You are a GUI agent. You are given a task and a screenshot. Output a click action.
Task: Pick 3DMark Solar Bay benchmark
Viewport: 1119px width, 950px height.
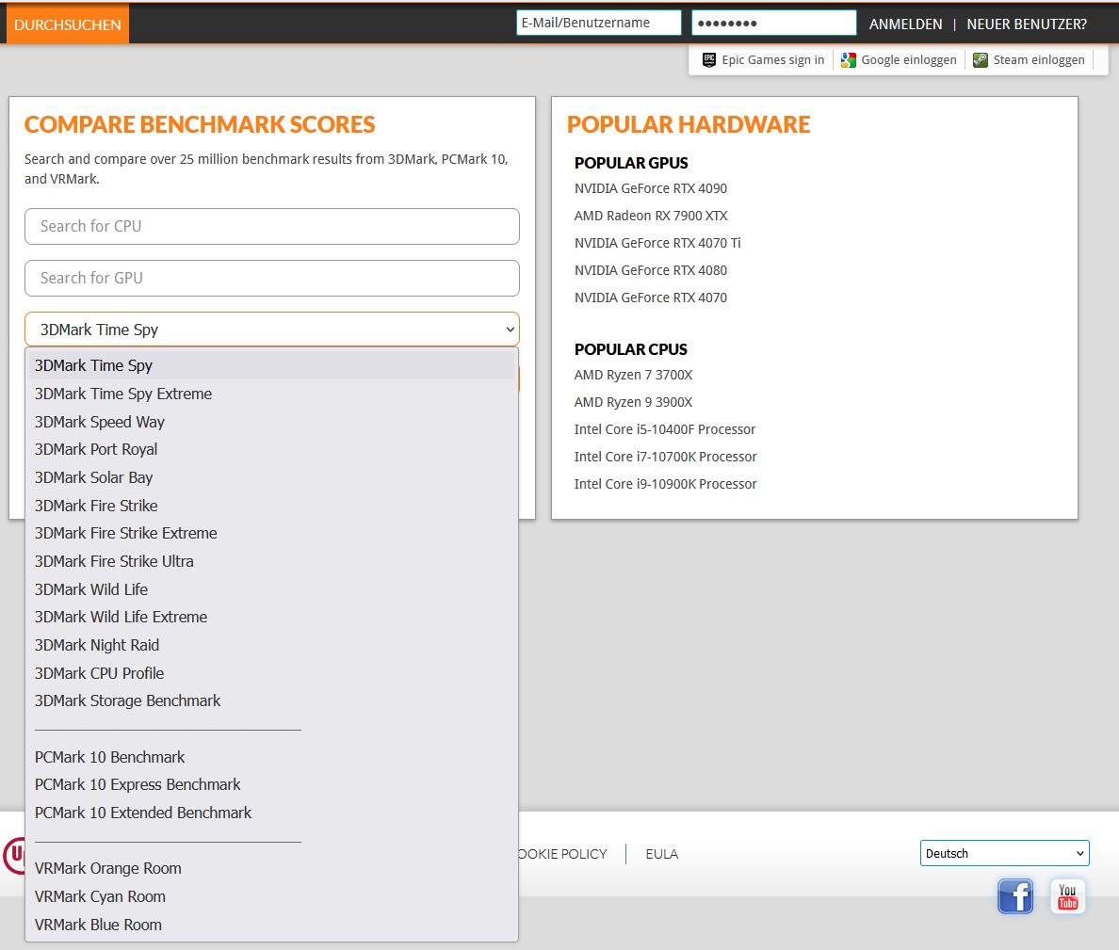272,477
